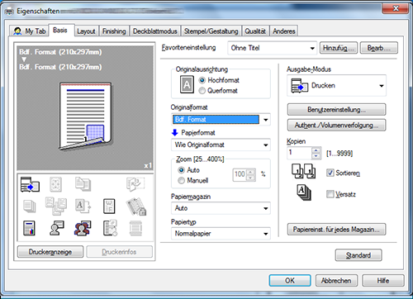The height and width of the screenshot is (299, 413).
Task: Open Papiereinst. für jedes Magazin...
Action: tap(337, 230)
